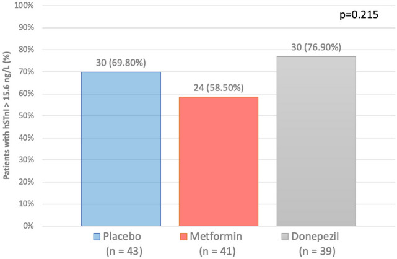
Task: Click the data label 24 (58.50%)
Action: (x=218, y=88)
